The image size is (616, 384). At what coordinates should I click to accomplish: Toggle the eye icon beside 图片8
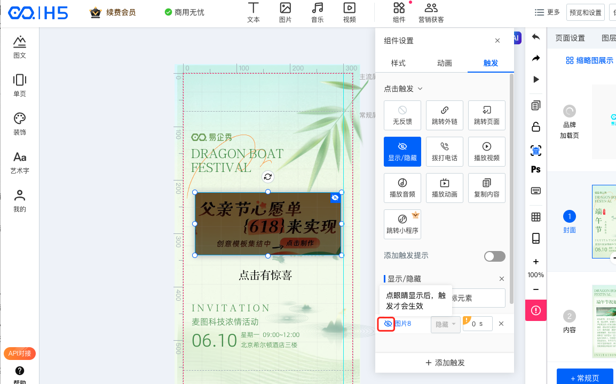click(388, 324)
